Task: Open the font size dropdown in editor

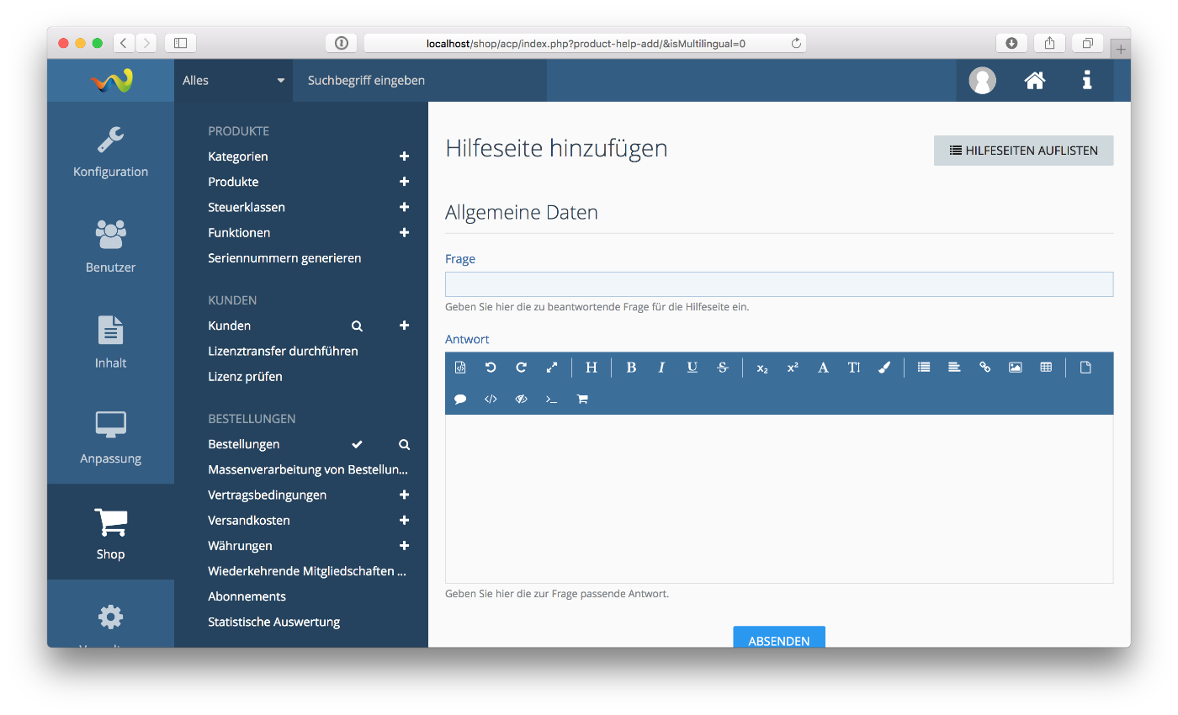Action: click(853, 368)
